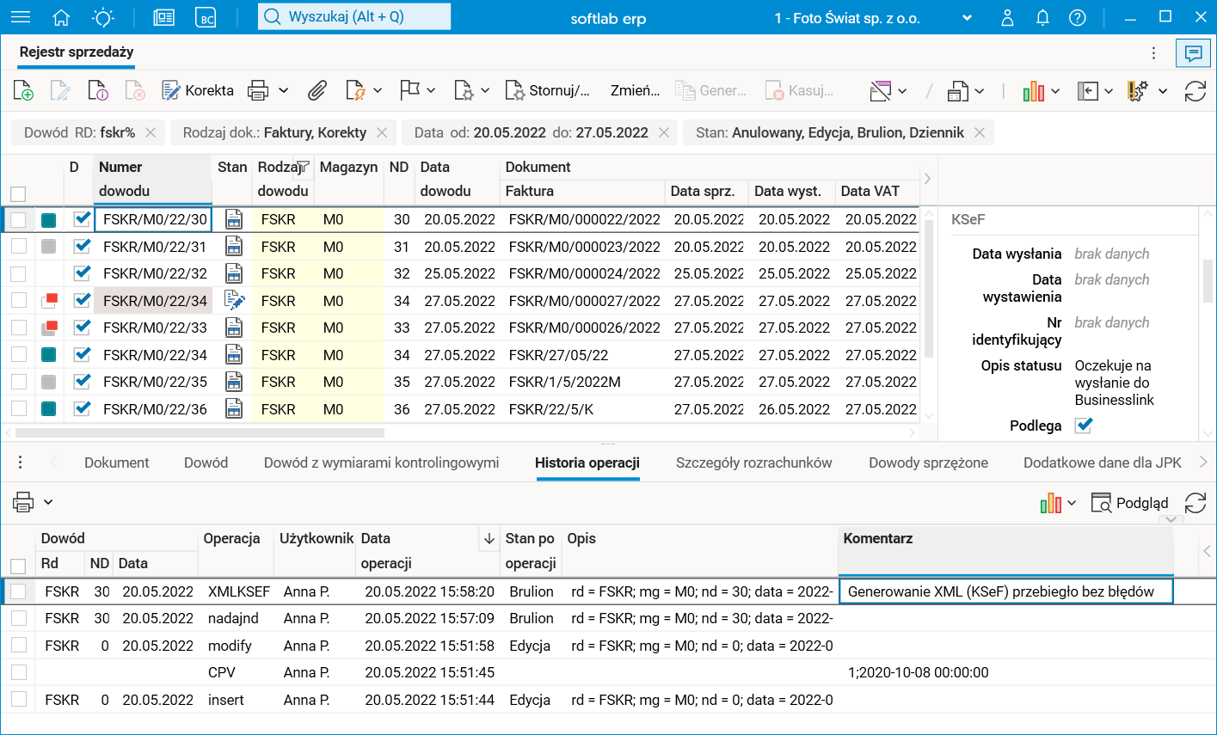Click the Podgląd button
The height and width of the screenshot is (735, 1217).
point(1129,503)
